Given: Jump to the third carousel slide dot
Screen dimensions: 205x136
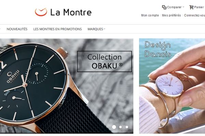Looking at the screenshot, I should (127, 127).
